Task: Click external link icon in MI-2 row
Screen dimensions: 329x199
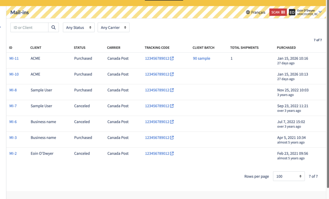Action: coord(172,153)
